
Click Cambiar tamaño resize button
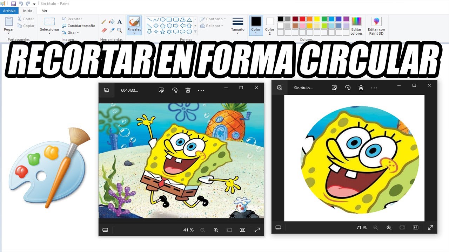coord(79,26)
